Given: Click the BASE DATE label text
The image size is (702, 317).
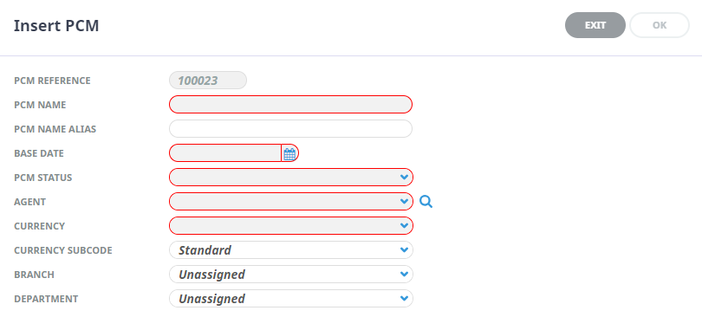Looking at the screenshot, I should [39, 153].
